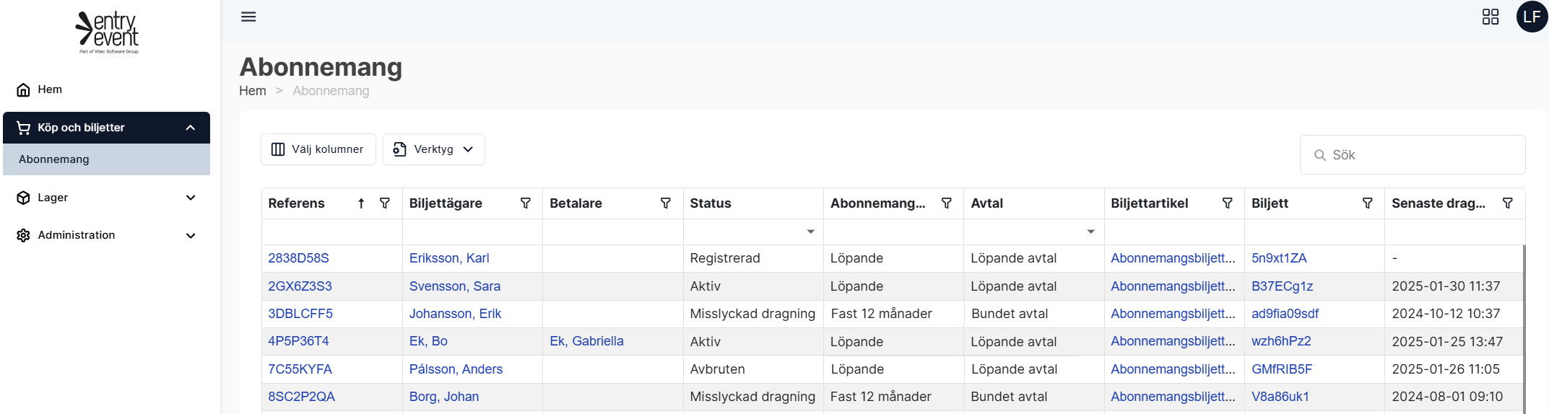Image resolution: width=1549 pixels, height=414 pixels.
Task: Open the apps grid icon
Action: 1490,17
